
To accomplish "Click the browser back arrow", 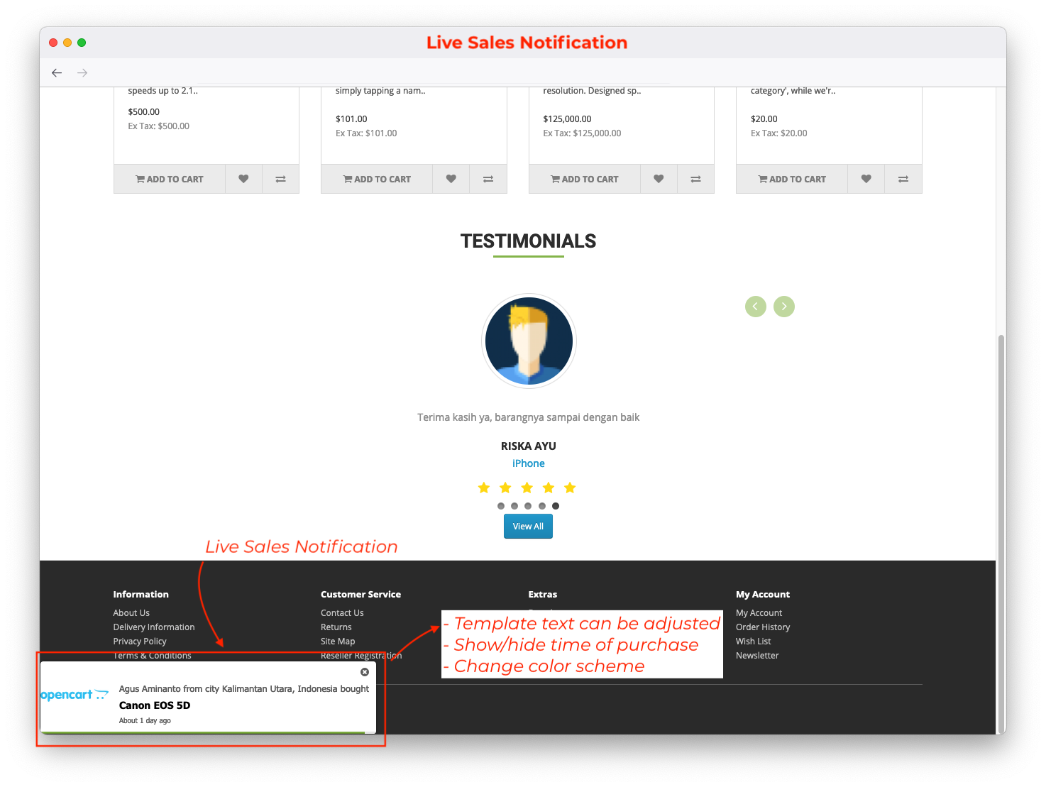I will pyautogui.click(x=57, y=73).
